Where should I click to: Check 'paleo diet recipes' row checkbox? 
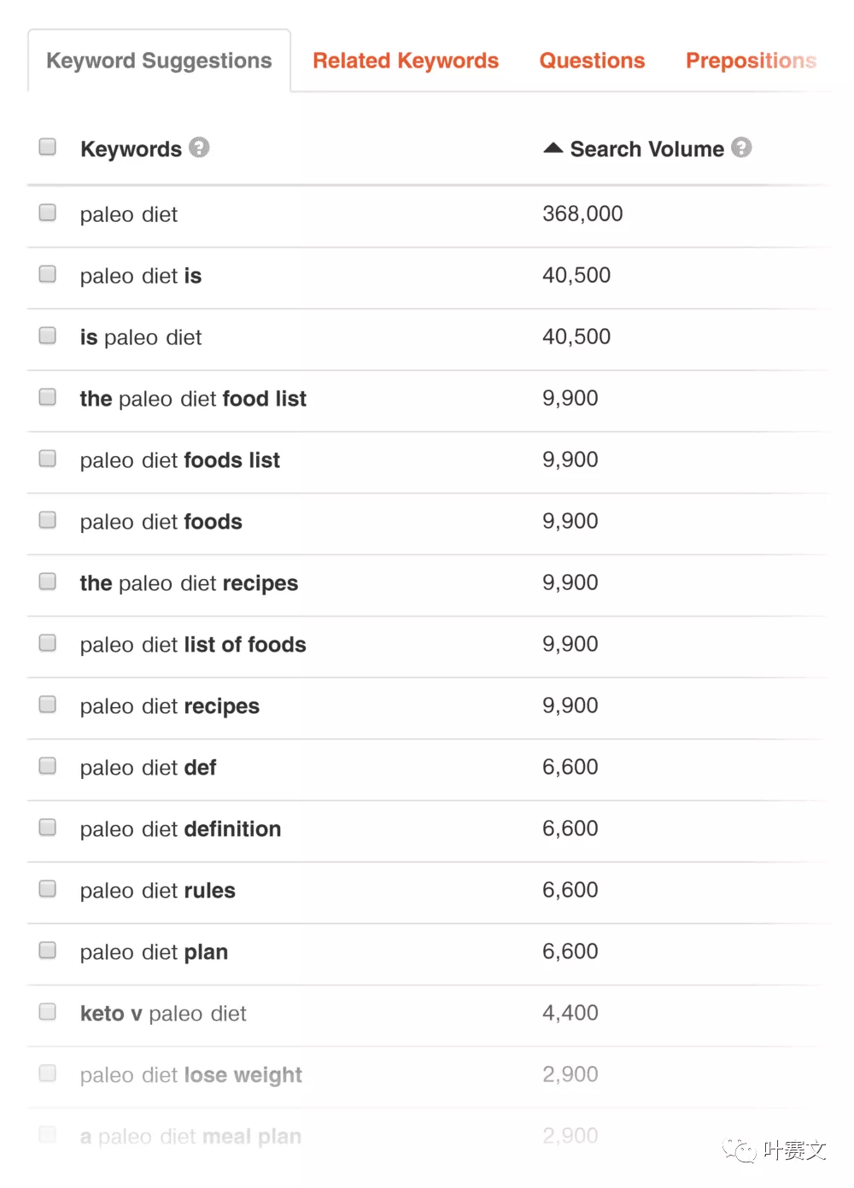tap(48, 705)
